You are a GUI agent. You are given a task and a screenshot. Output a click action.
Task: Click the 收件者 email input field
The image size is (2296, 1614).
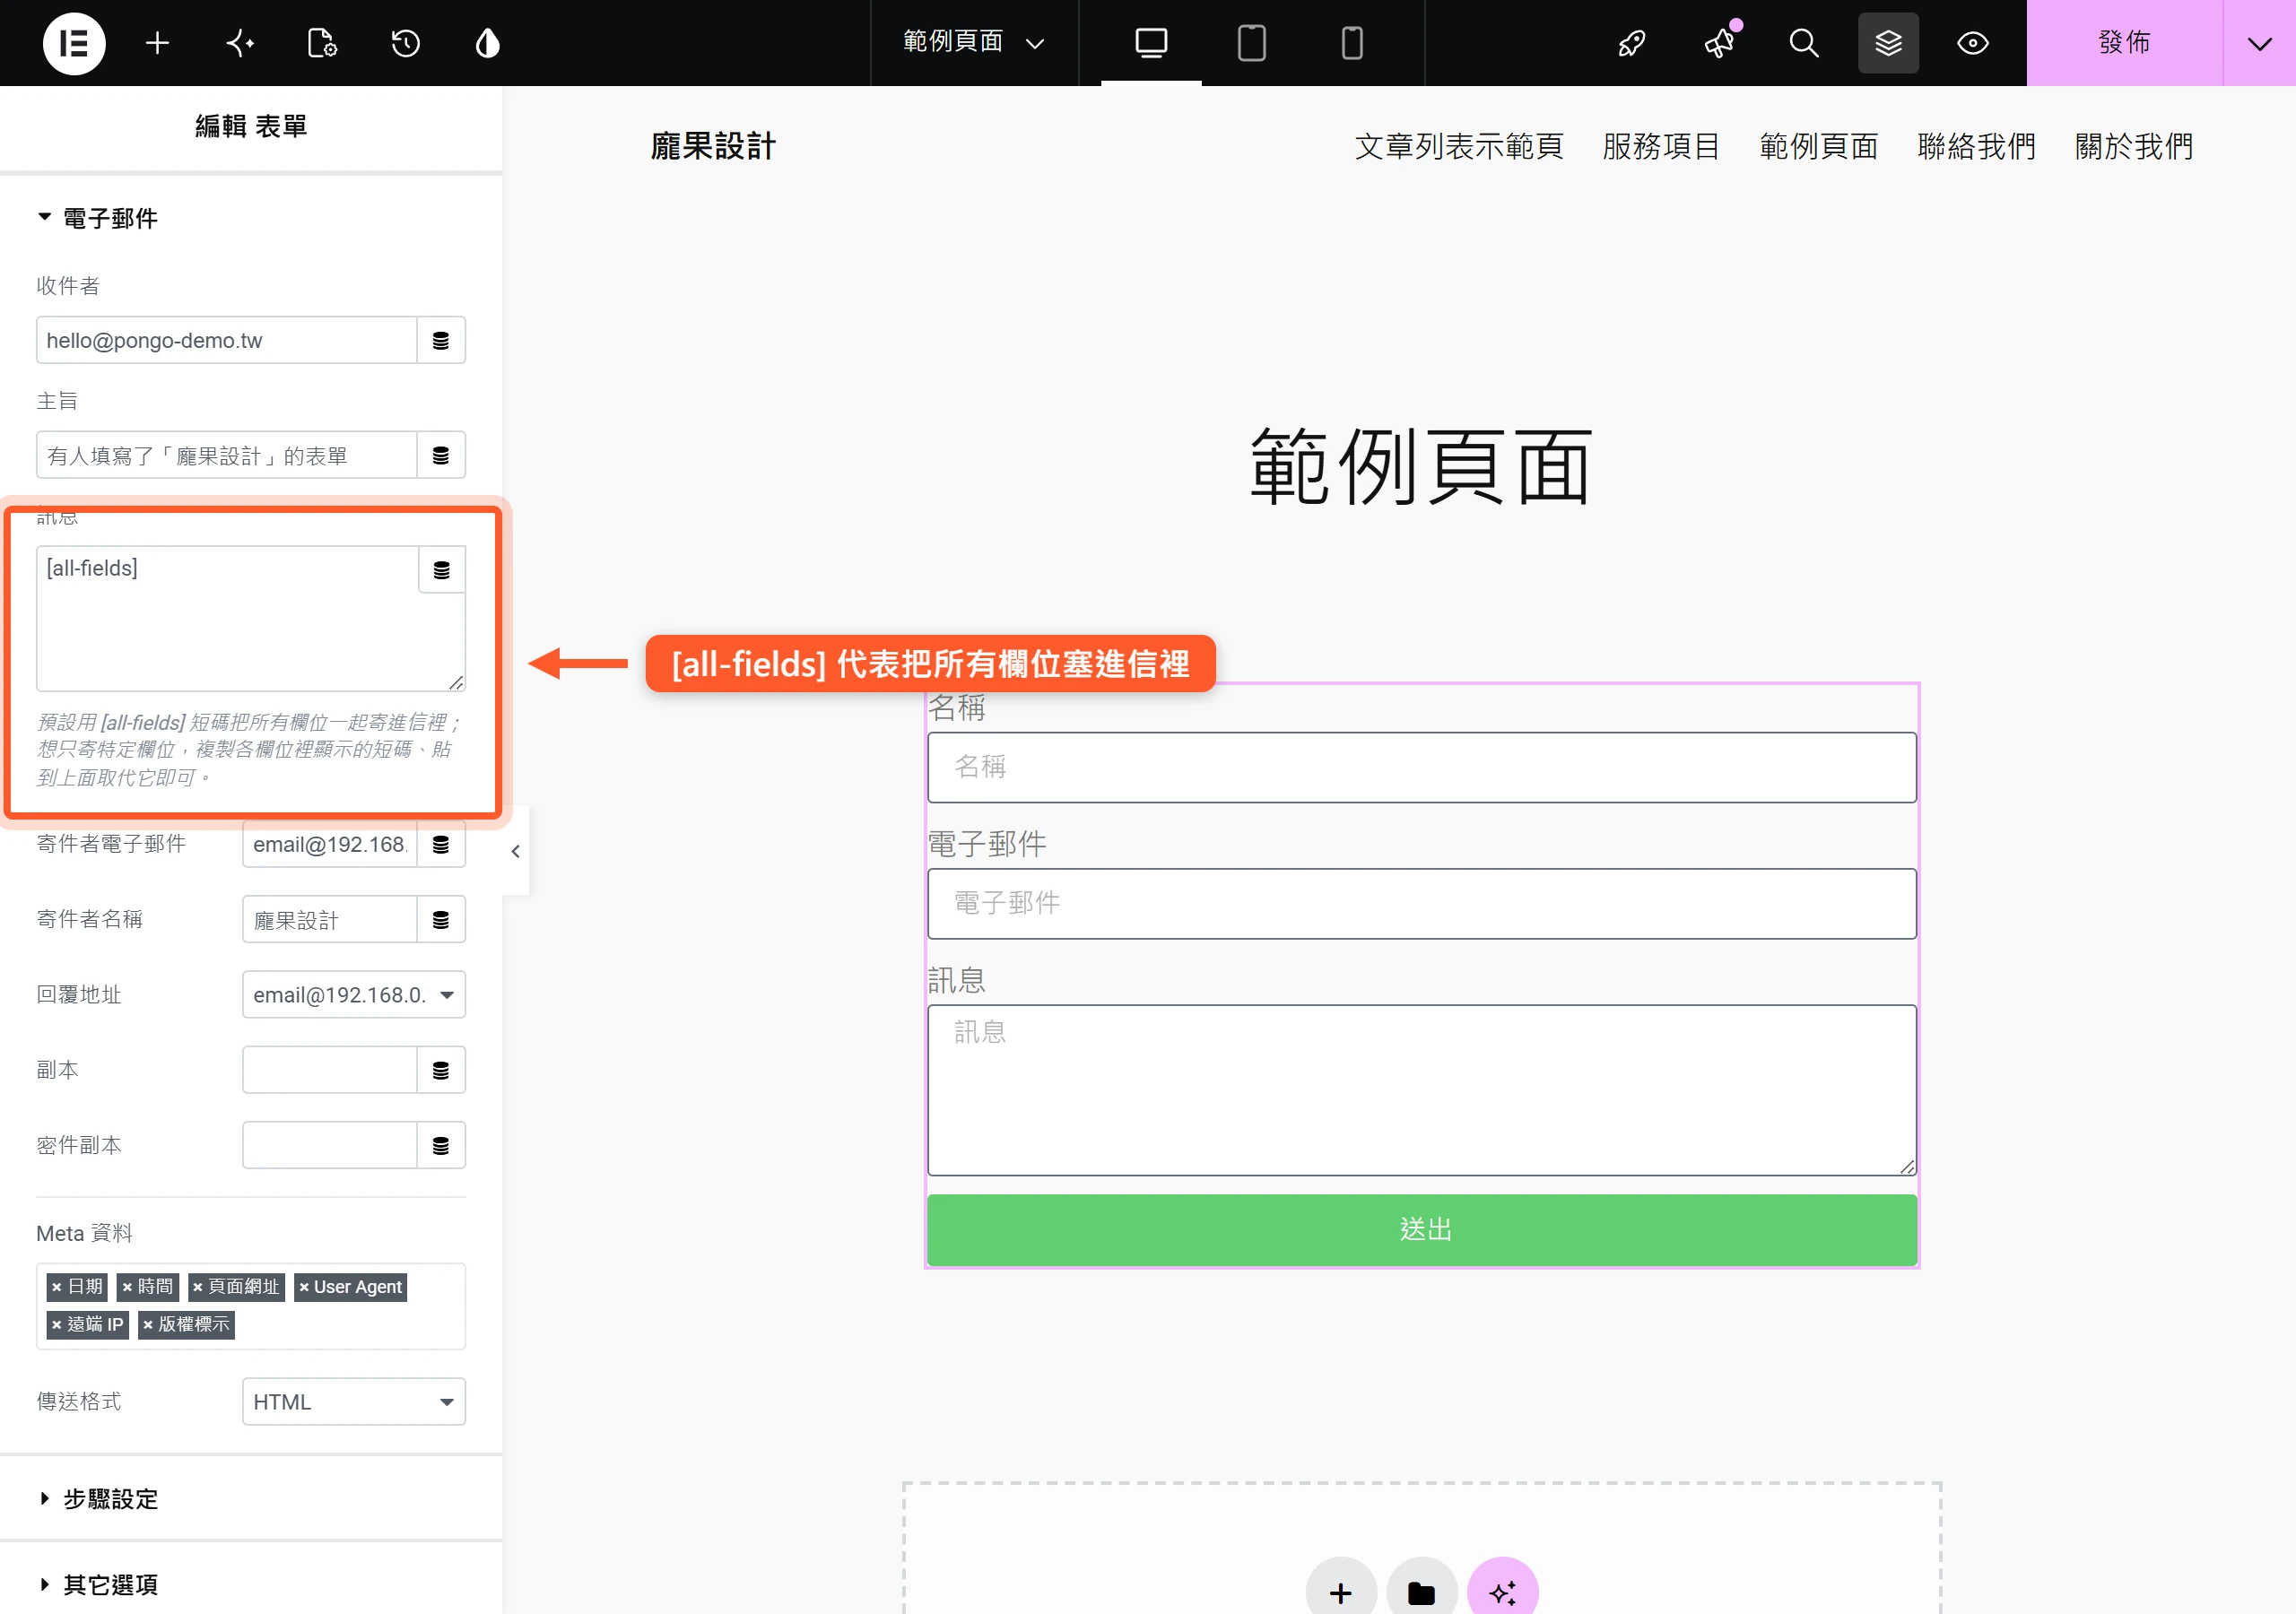coord(227,340)
